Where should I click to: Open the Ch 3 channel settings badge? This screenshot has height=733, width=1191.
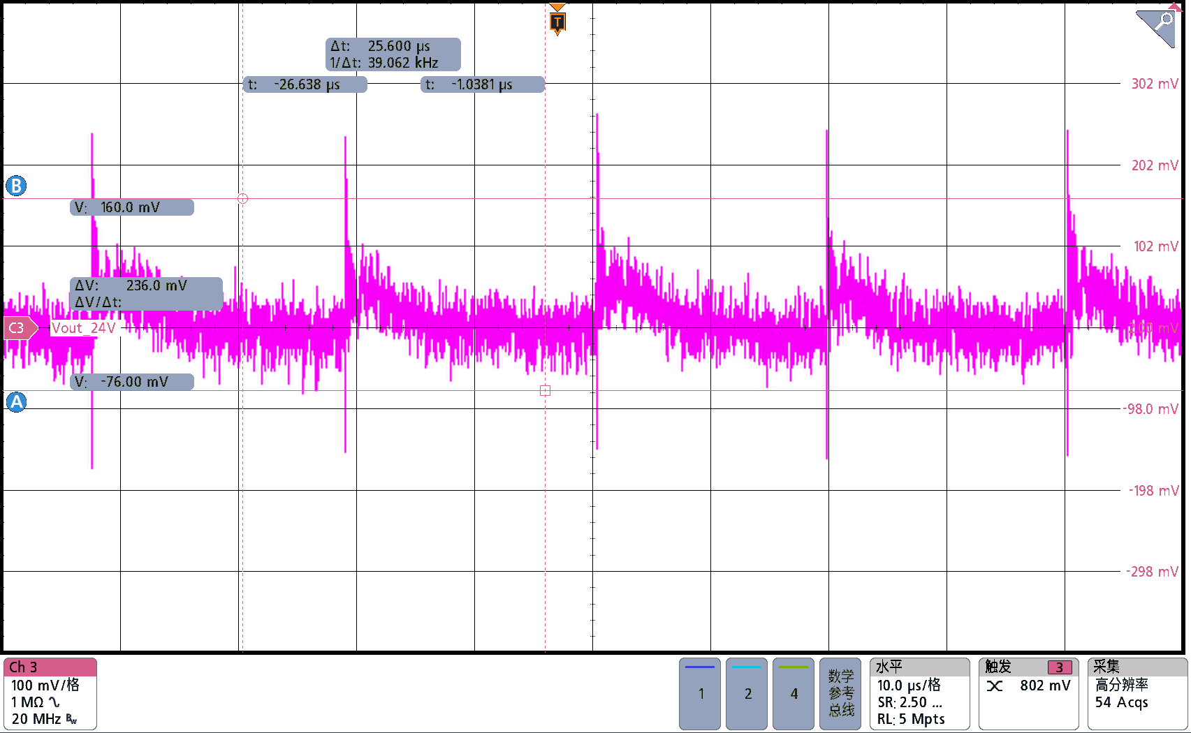[50, 694]
